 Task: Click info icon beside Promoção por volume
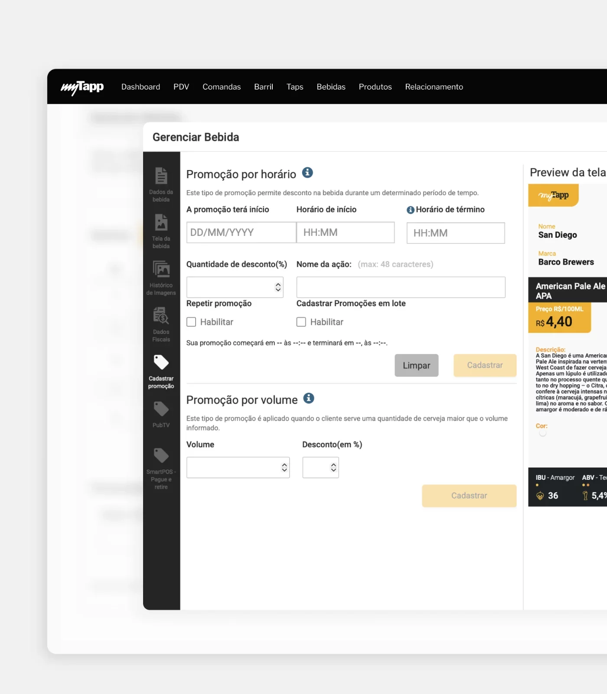coord(309,398)
